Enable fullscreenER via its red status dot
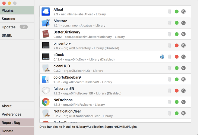This screenshot has width=198, height=135. (x=177, y=91)
